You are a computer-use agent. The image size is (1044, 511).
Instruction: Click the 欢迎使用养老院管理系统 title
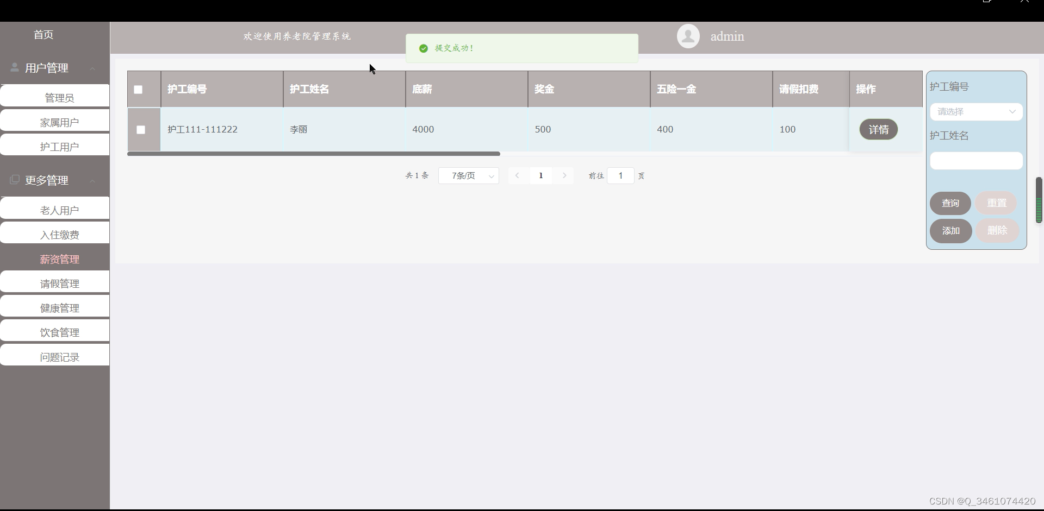click(x=297, y=36)
